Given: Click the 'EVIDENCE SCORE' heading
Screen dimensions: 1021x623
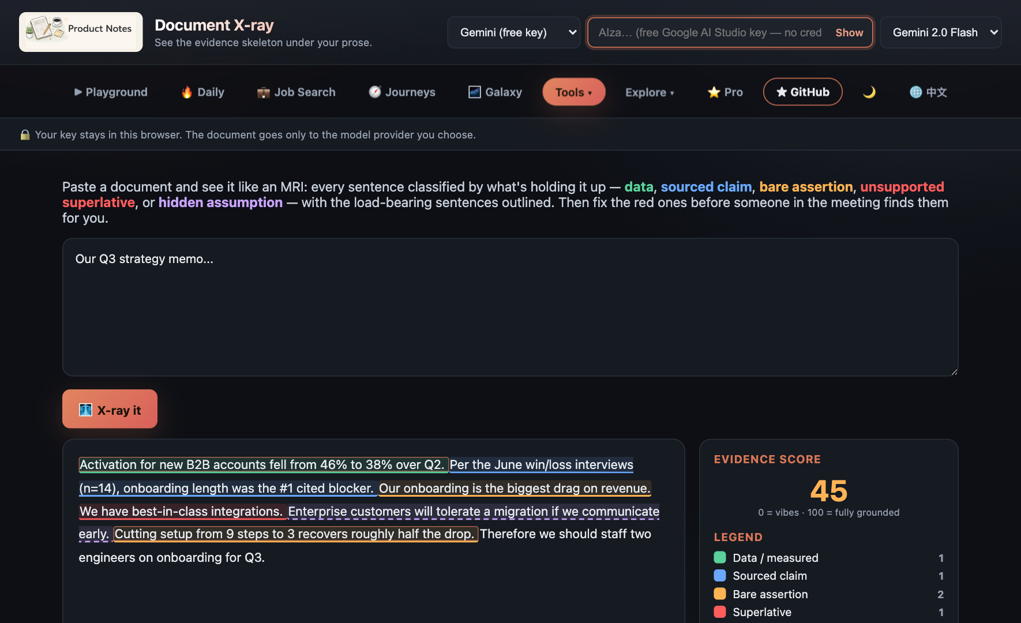Looking at the screenshot, I should (x=767, y=459).
